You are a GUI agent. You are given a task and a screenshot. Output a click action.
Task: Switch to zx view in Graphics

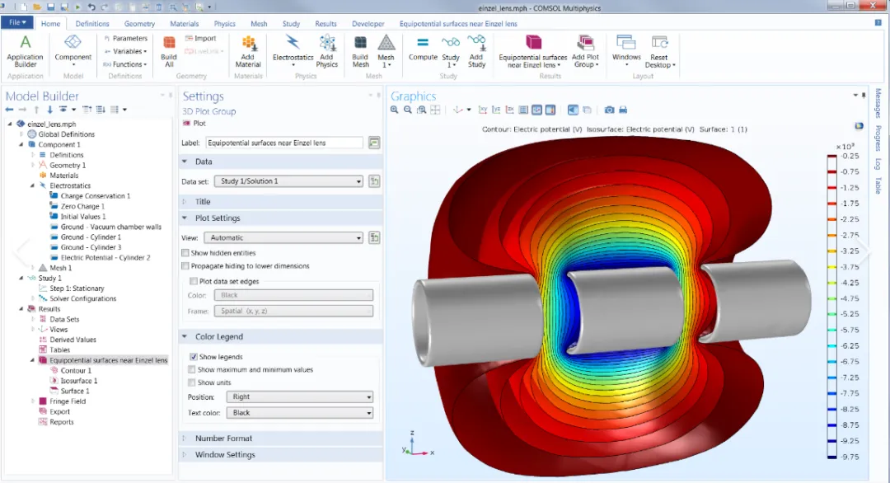(510, 110)
